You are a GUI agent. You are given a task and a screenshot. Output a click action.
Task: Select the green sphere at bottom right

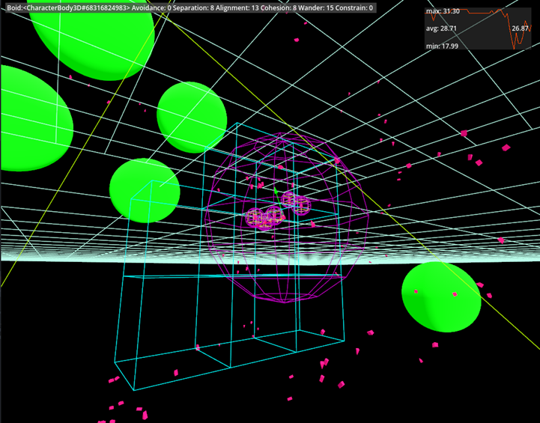[441, 296]
